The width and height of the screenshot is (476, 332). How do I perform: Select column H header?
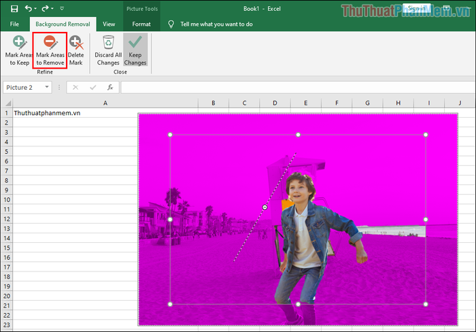tap(398, 103)
